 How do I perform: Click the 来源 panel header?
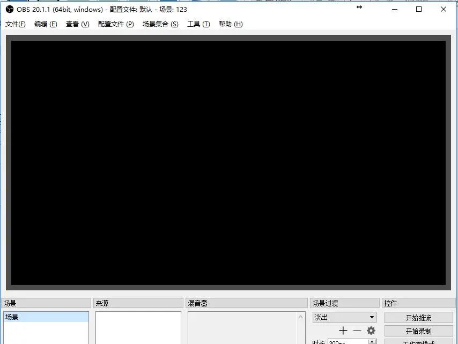138,303
